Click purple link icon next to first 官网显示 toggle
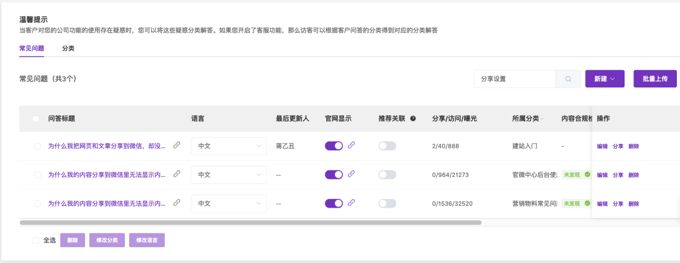The image size is (680, 263). point(351,145)
